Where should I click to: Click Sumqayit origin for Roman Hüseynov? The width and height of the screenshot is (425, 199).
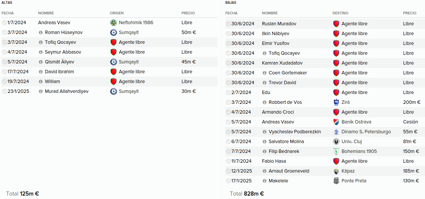(129, 32)
